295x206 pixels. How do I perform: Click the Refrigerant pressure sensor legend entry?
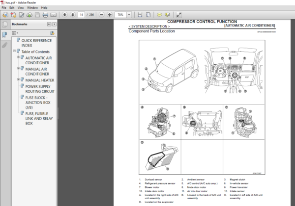[160, 183]
